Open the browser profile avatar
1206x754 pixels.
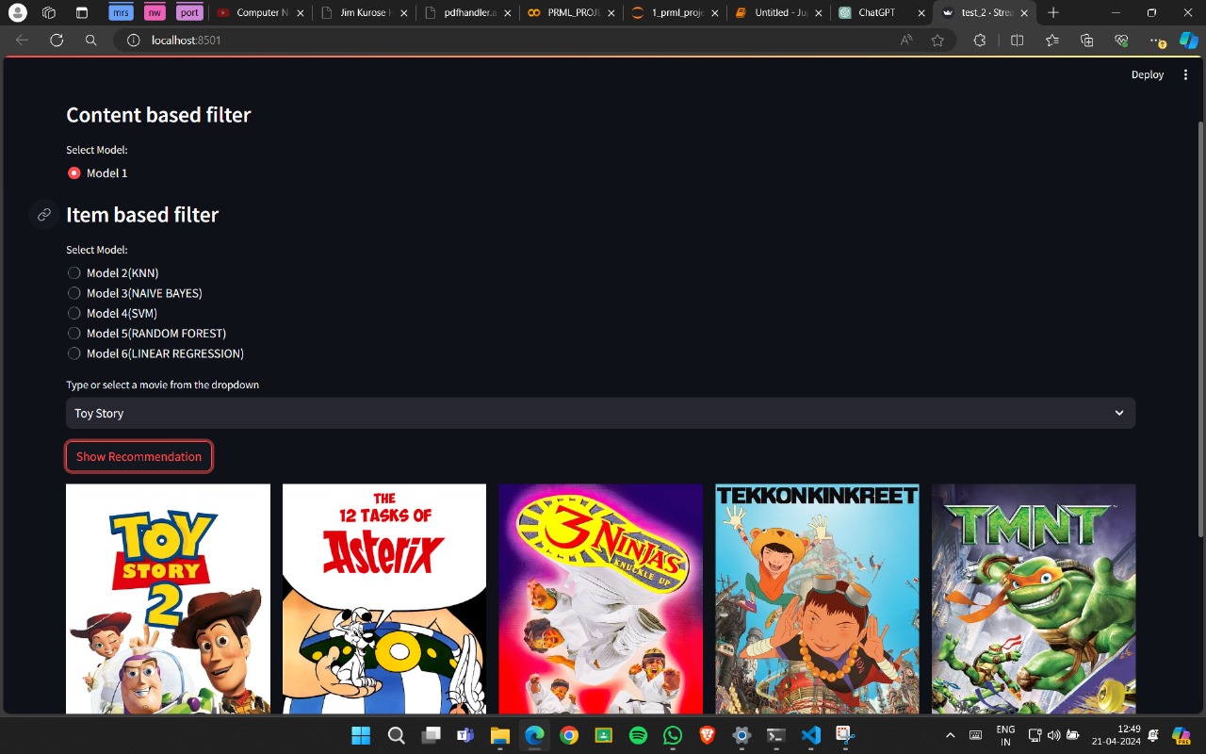(x=18, y=13)
